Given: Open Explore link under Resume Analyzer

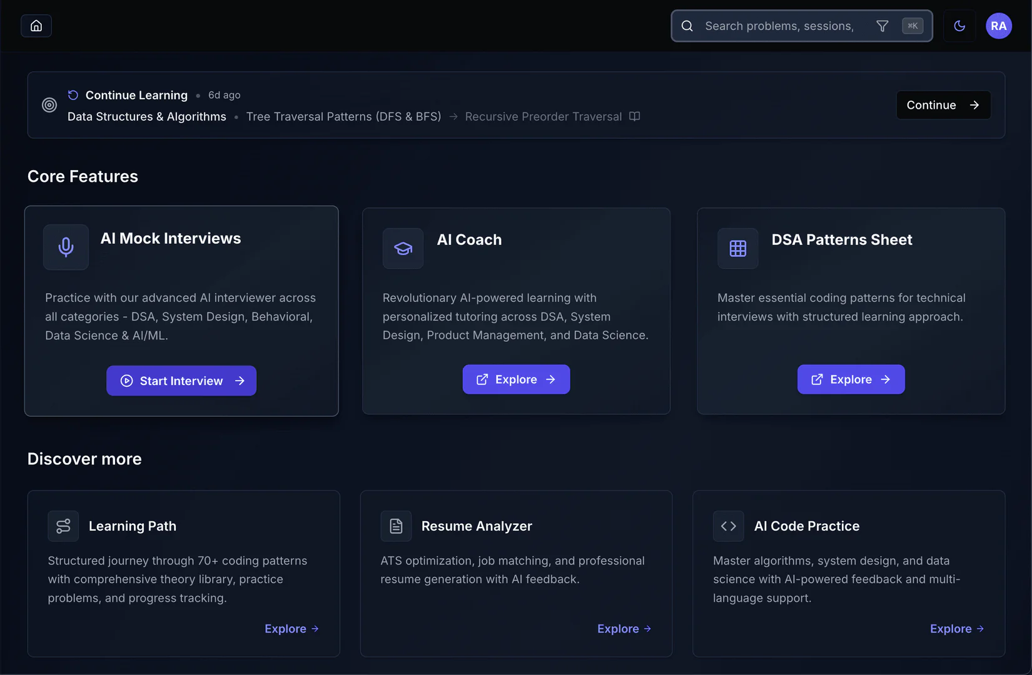Looking at the screenshot, I should 624,629.
